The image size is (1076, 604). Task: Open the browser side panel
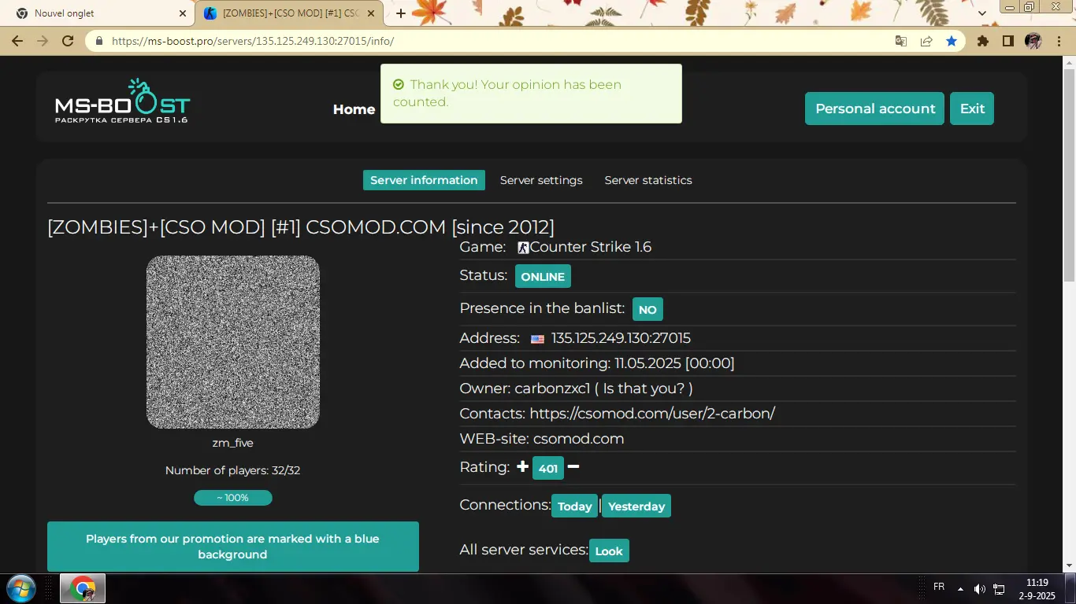point(1007,41)
